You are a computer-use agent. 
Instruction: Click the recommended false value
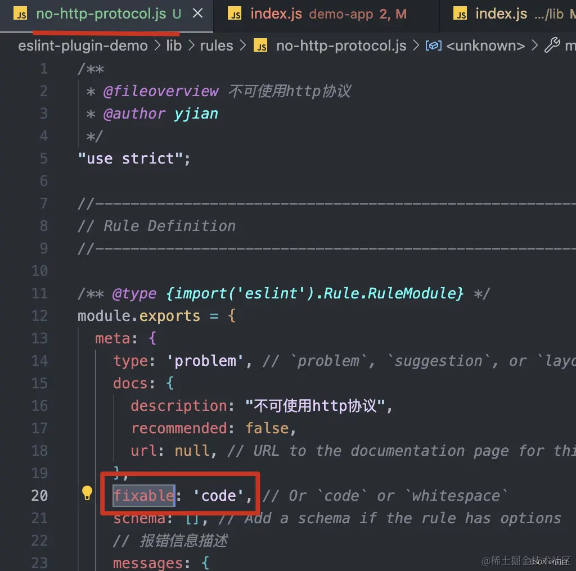[x=267, y=428]
